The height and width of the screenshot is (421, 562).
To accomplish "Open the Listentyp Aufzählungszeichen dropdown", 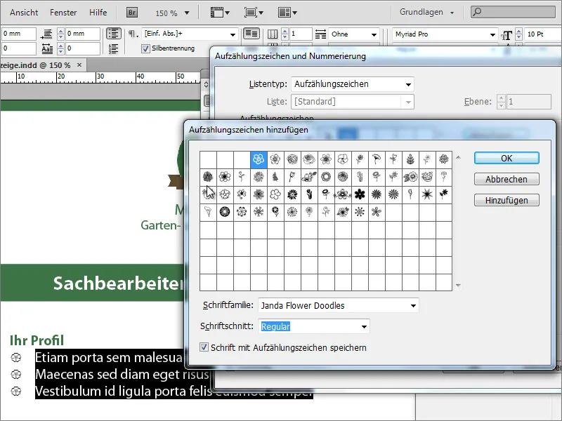I will pos(353,84).
